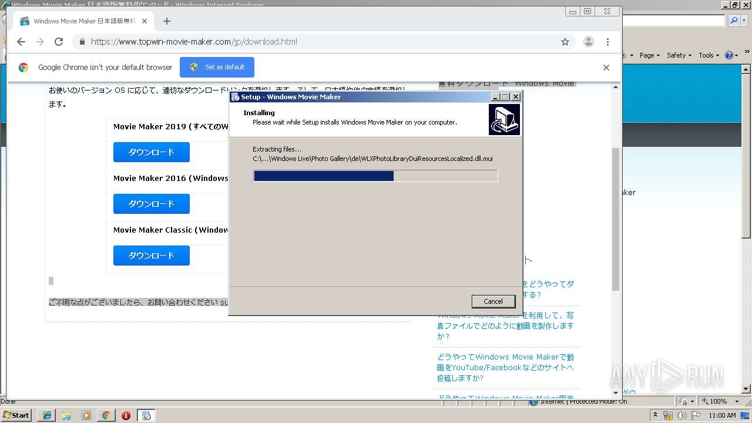Image resolution: width=752 pixels, height=423 pixels.
Task: Click the site security lock icon in Chrome
Action: click(x=82, y=42)
